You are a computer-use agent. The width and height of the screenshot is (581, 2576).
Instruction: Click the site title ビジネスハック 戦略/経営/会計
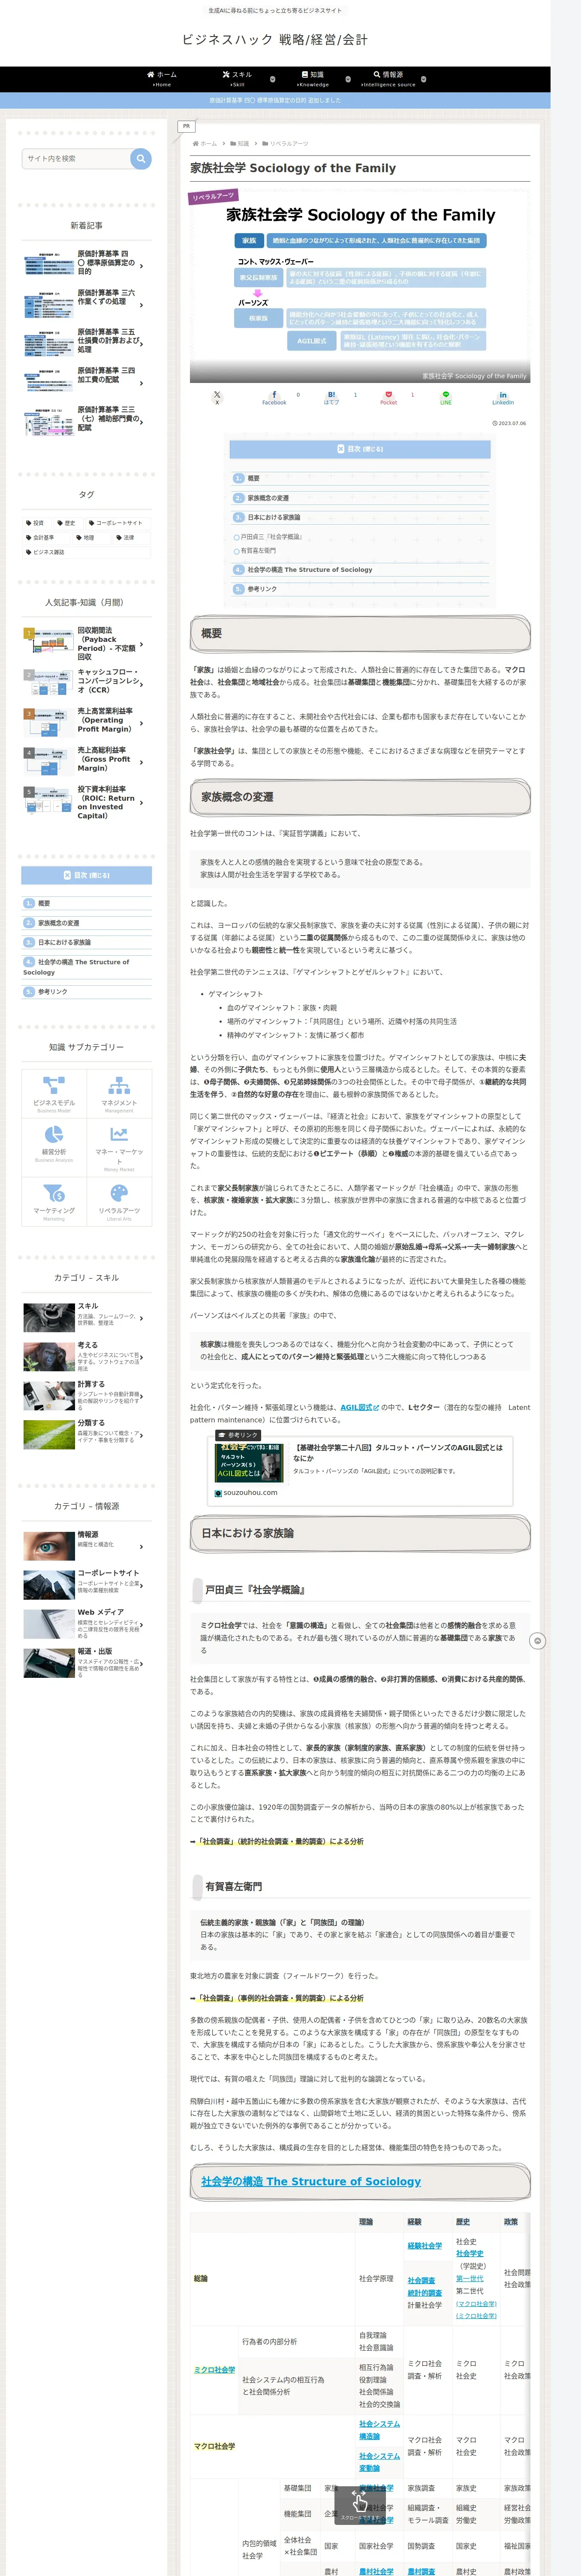pos(274,40)
